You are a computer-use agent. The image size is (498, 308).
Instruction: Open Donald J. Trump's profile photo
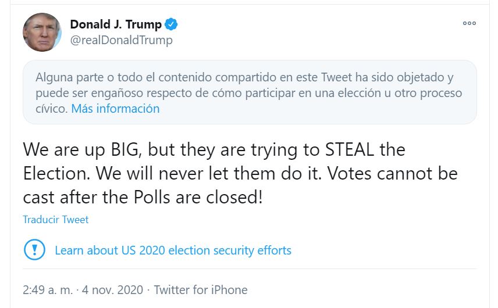click(42, 33)
